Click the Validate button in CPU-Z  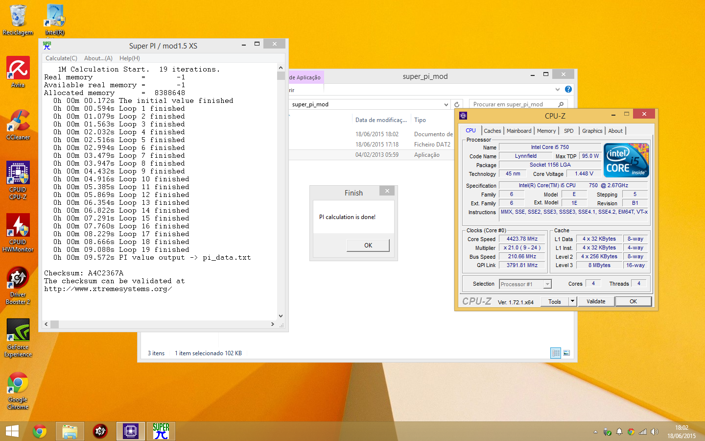click(x=596, y=301)
